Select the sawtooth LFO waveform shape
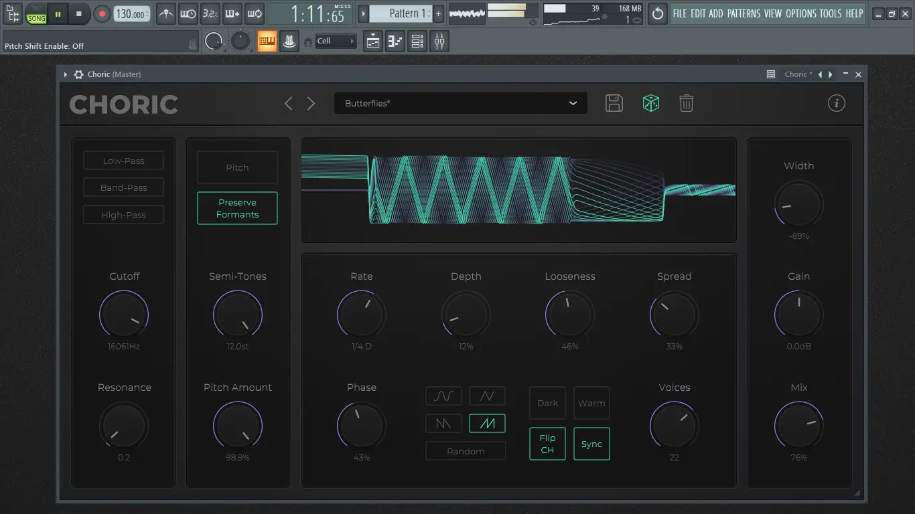The image size is (915, 514). 487,423
